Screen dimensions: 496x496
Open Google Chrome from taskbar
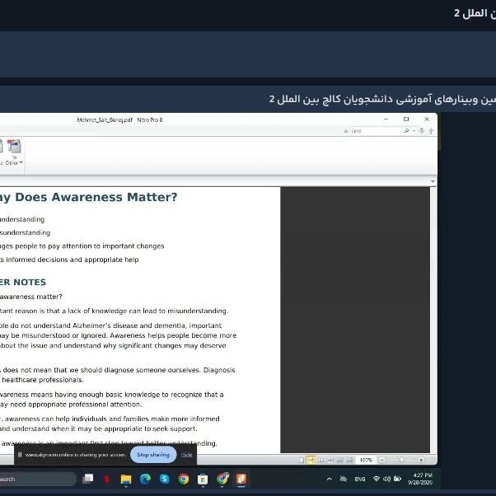pos(184,480)
